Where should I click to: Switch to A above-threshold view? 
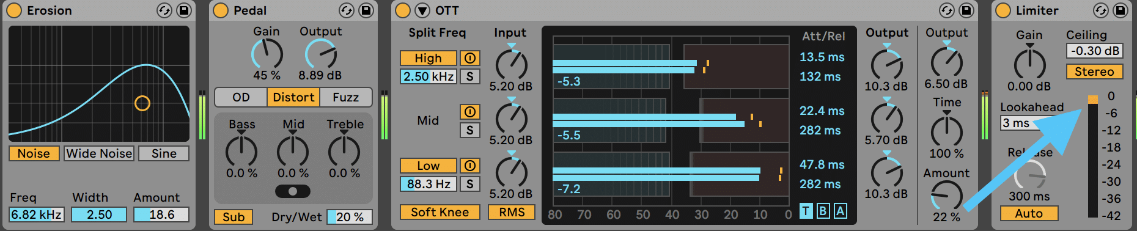click(x=841, y=211)
